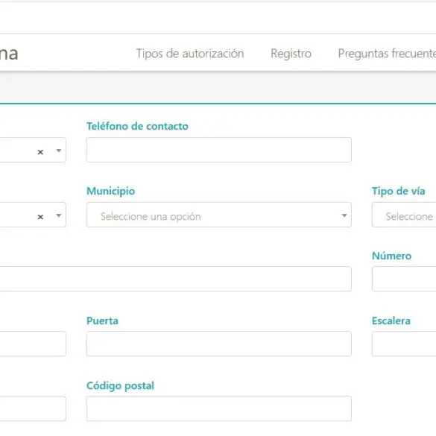The height and width of the screenshot is (436, 436).
Task: Click into the Puerta input field
Action: pyautogui.click(x=219, y=344)
